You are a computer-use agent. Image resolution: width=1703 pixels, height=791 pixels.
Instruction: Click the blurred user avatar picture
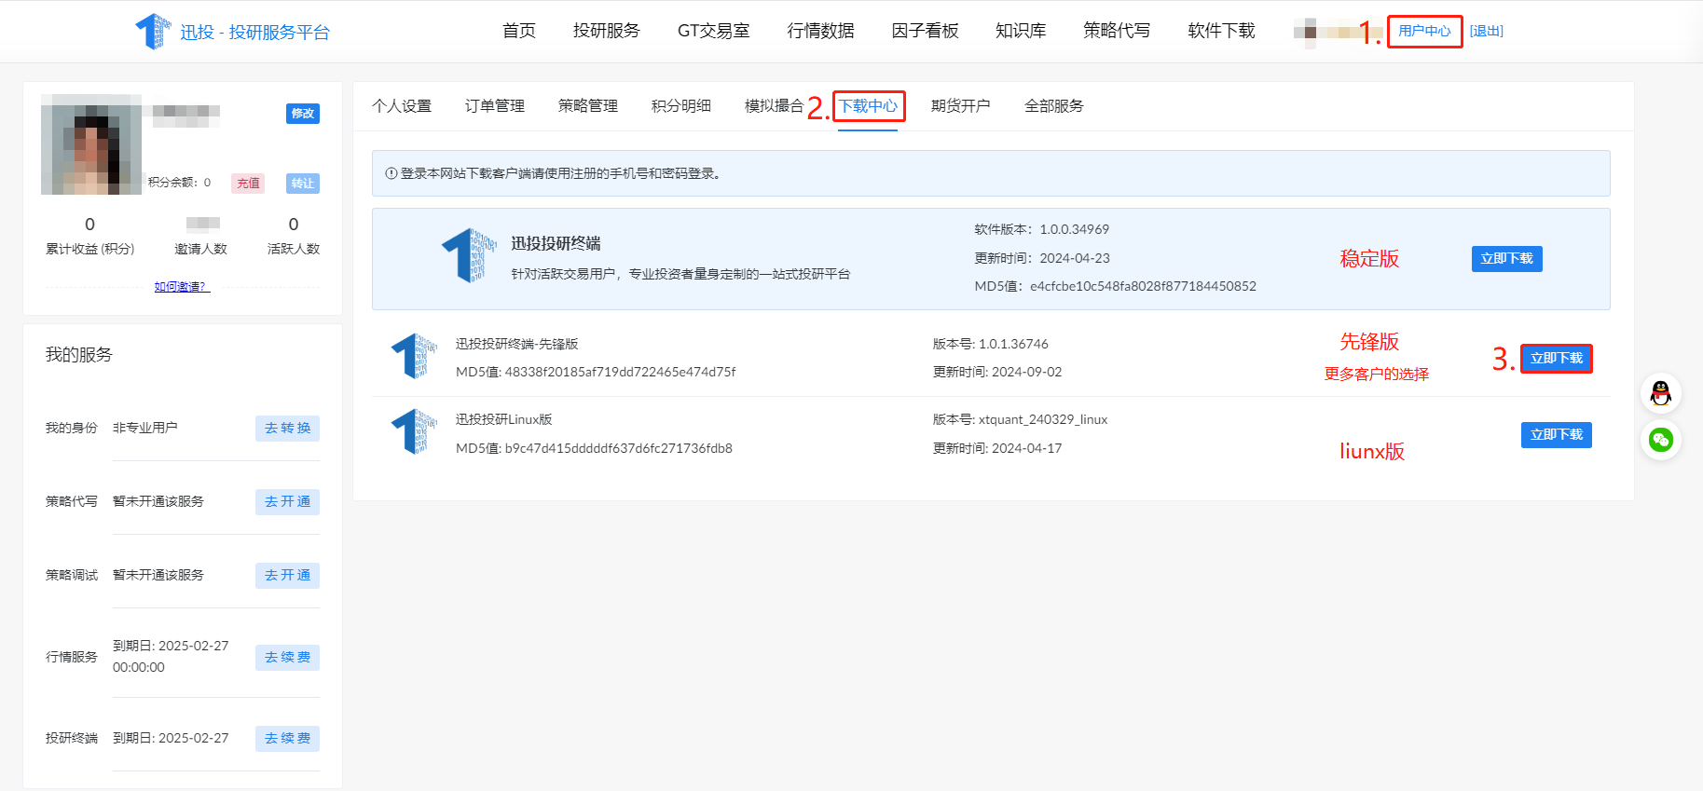click(x=91, y=144)
